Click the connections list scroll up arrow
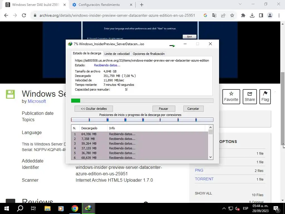 click(x=210, y=127)
